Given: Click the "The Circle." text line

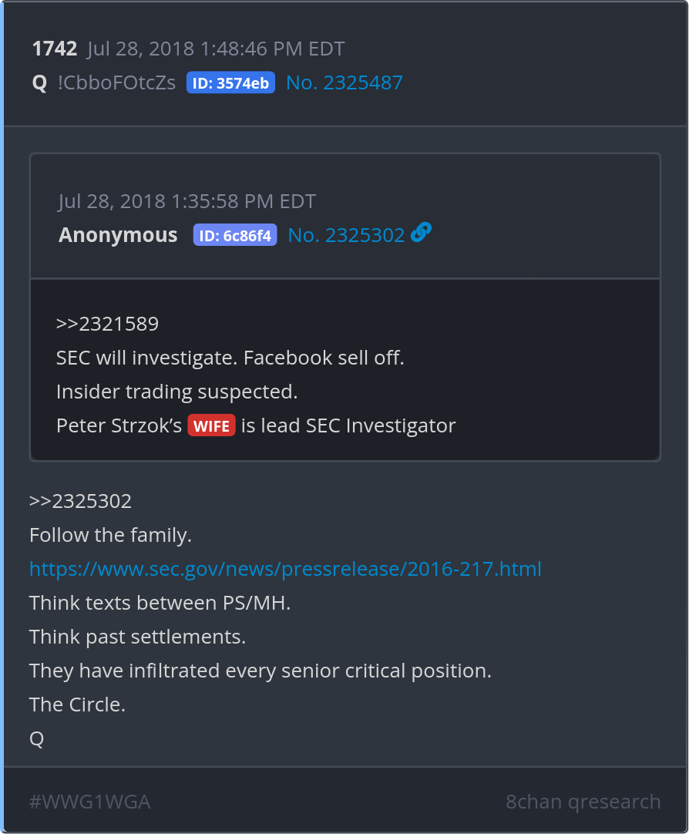Looking at the screenshot, I should (77, 705).
